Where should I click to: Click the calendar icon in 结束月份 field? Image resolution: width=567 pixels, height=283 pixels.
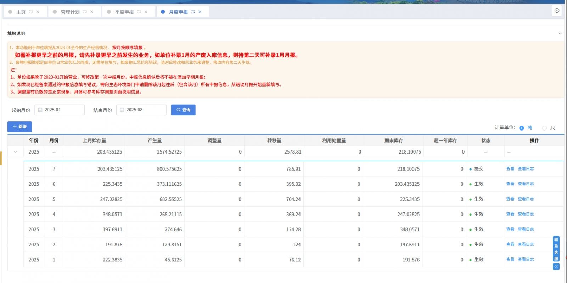click(122, 110)
